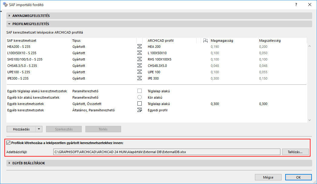
Task: Click the Hozzáadás button
Action: 21,129
